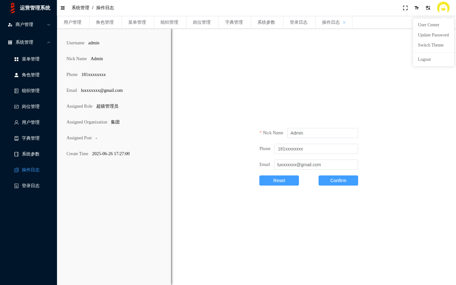Switch to the 角色管理 tab

[105, 22]
